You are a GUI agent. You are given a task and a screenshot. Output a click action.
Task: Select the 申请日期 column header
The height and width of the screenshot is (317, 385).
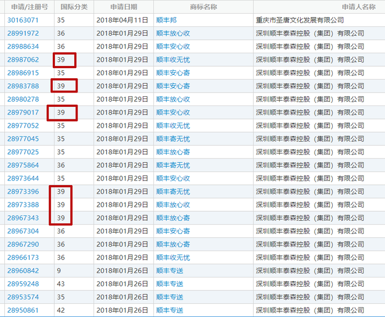(x=124, y=7)
